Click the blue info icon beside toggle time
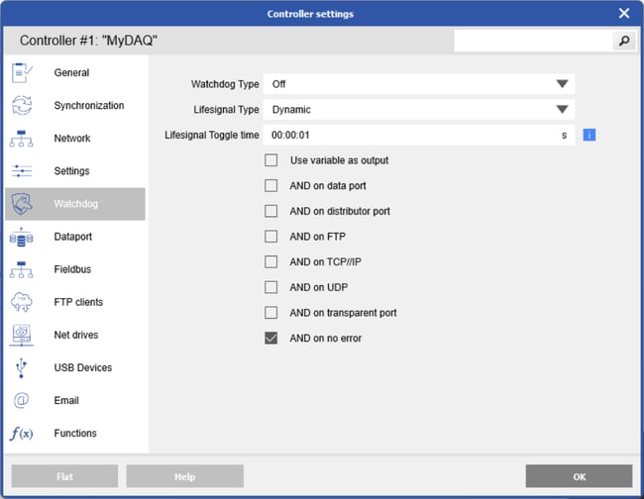Screen dimensions: 644x499 tap(589, 135)
